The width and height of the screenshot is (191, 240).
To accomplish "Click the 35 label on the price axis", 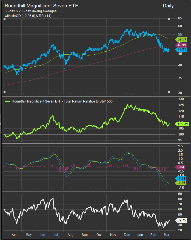I will pyautogui.click(x=180, y=78).
